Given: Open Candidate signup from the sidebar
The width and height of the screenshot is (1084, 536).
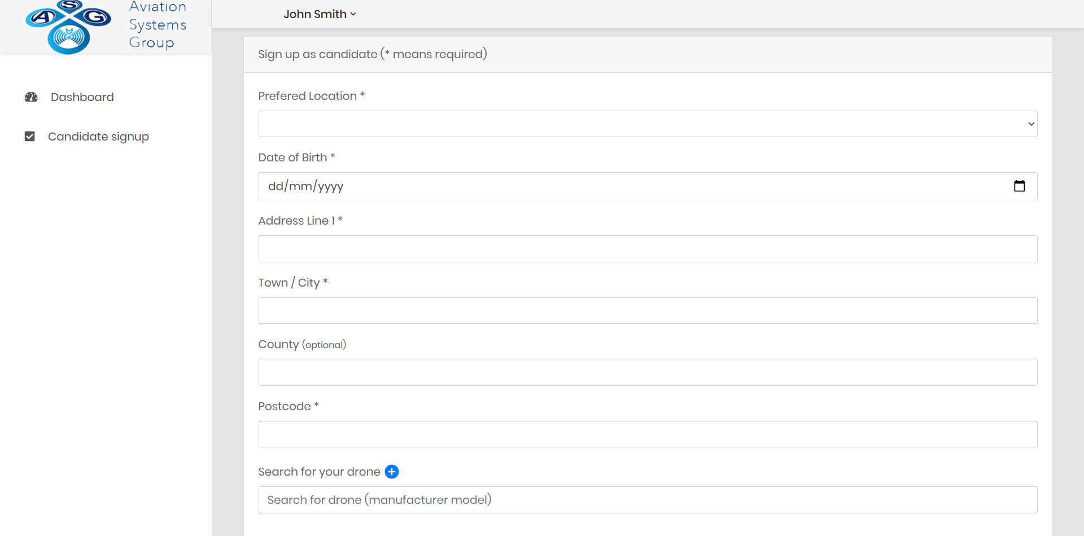Looking at the screenshot, I should 98,137.
